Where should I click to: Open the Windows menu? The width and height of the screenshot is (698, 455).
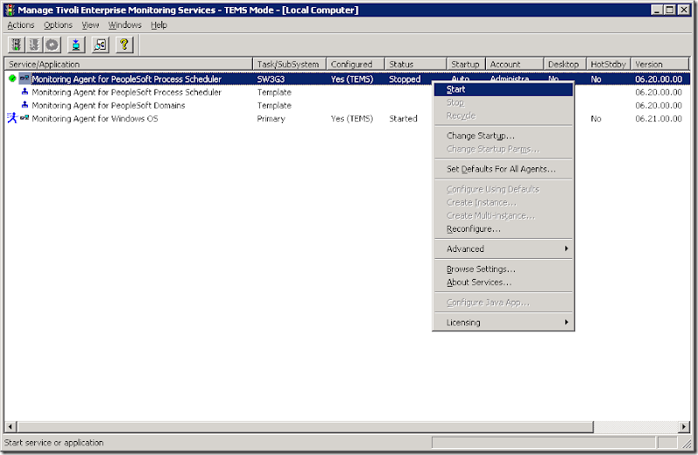(x=125, y=25)
